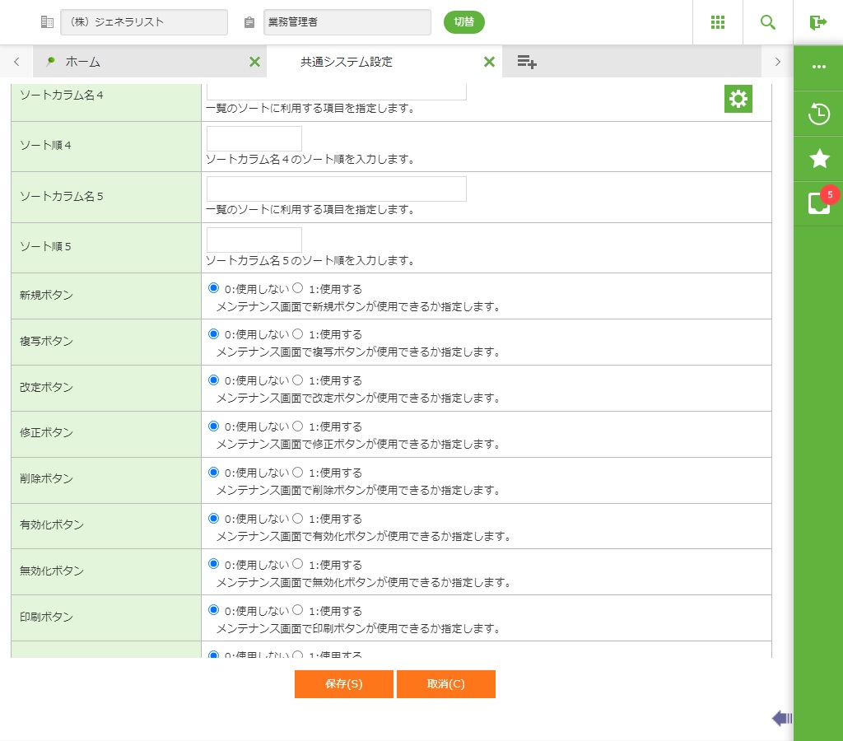Open the apps grid menu icon

(x=717, y=22)
